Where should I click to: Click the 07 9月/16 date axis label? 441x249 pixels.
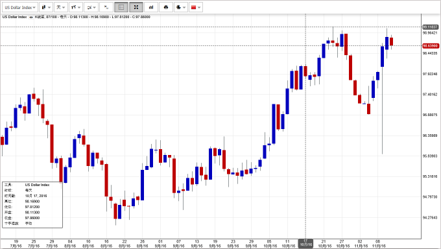pos(178,244)
